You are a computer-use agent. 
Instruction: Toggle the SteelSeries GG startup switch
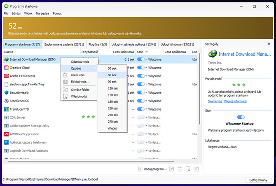tap(141, 101)
